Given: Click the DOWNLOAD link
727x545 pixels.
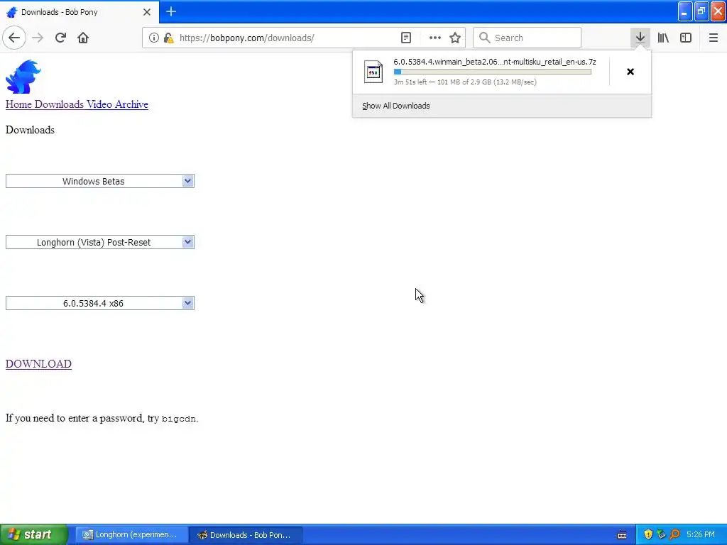Looking at the screenshot, I should click(38, 364).
